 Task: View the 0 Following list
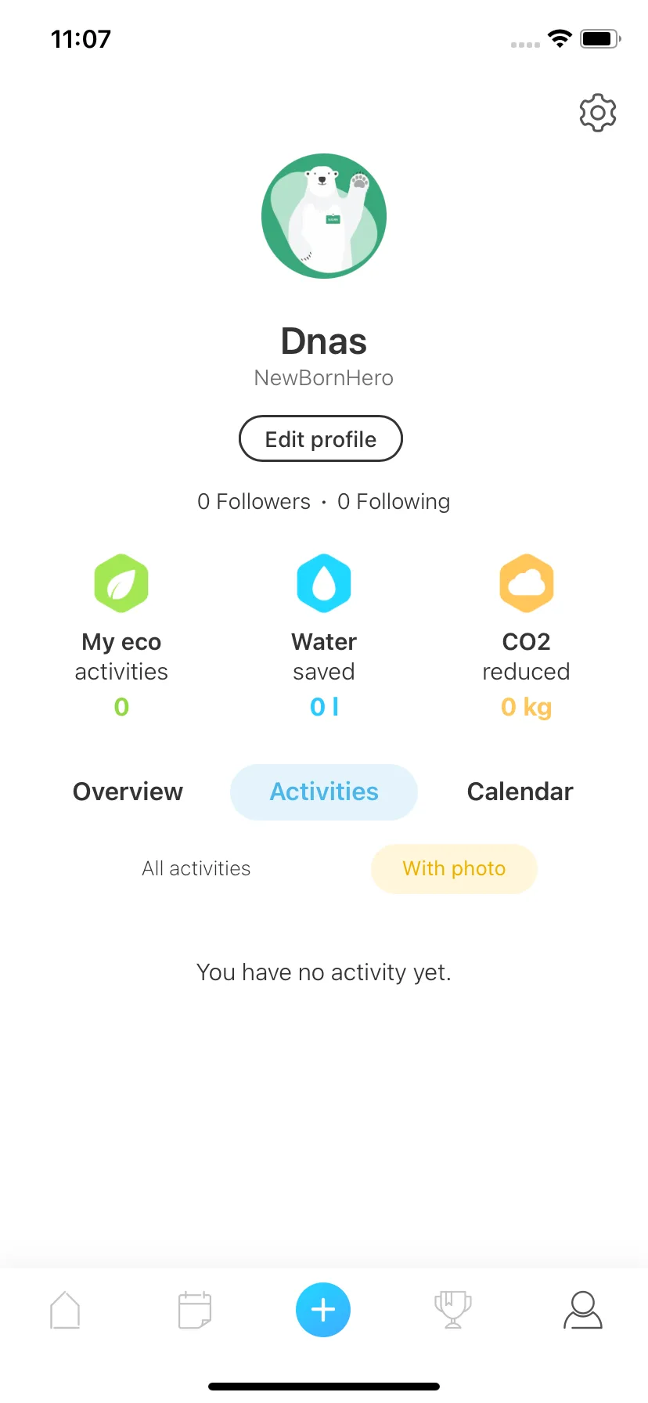[x=394, y=501]
